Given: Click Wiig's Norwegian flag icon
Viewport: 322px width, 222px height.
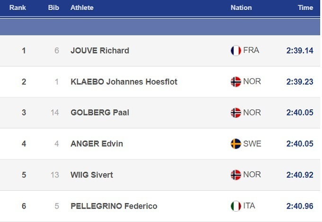Looking at the screenshot, I should tap(235, 175).
